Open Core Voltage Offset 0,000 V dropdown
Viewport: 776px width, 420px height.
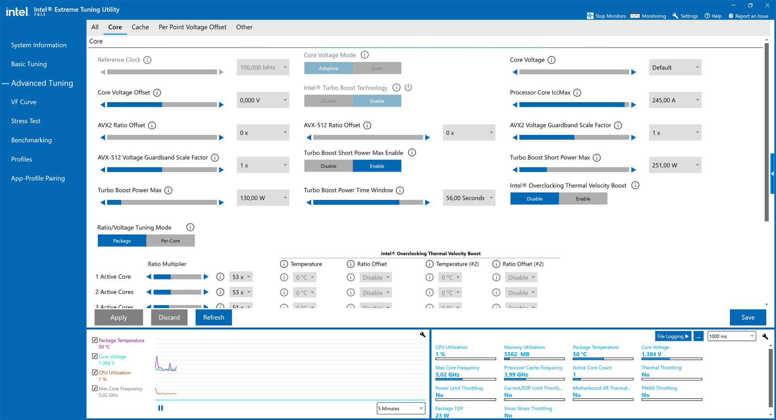coord(263,100)
